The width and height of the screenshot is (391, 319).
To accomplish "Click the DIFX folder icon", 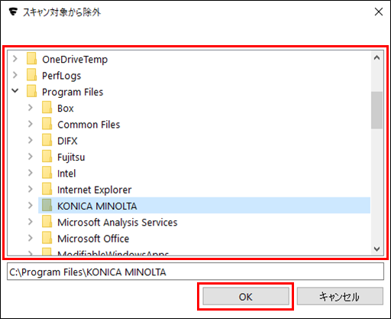I will 47,140.
